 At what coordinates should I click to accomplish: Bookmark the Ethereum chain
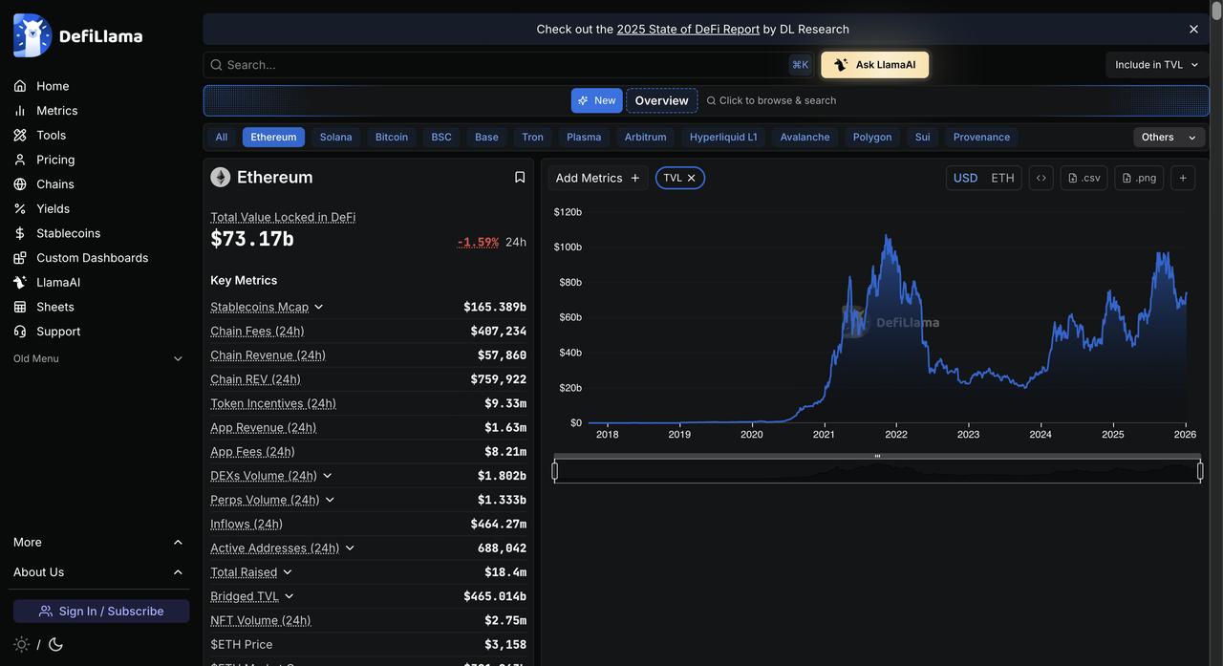tap(520, 178)
